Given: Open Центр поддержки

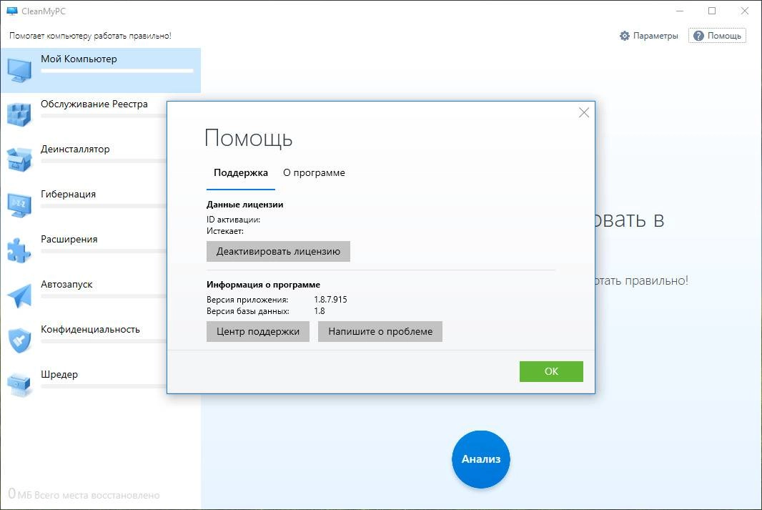Looking at the screenshot, I should tap(257, 332).
